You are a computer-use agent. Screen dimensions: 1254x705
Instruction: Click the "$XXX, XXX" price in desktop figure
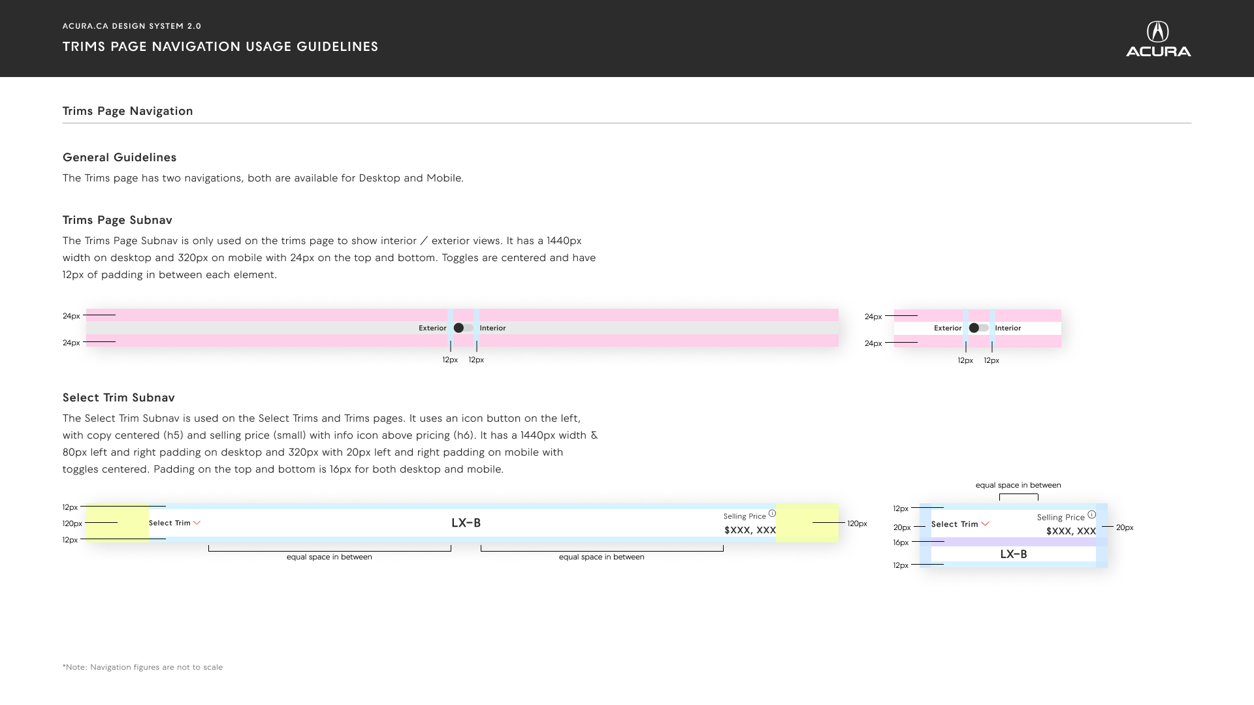750,530
